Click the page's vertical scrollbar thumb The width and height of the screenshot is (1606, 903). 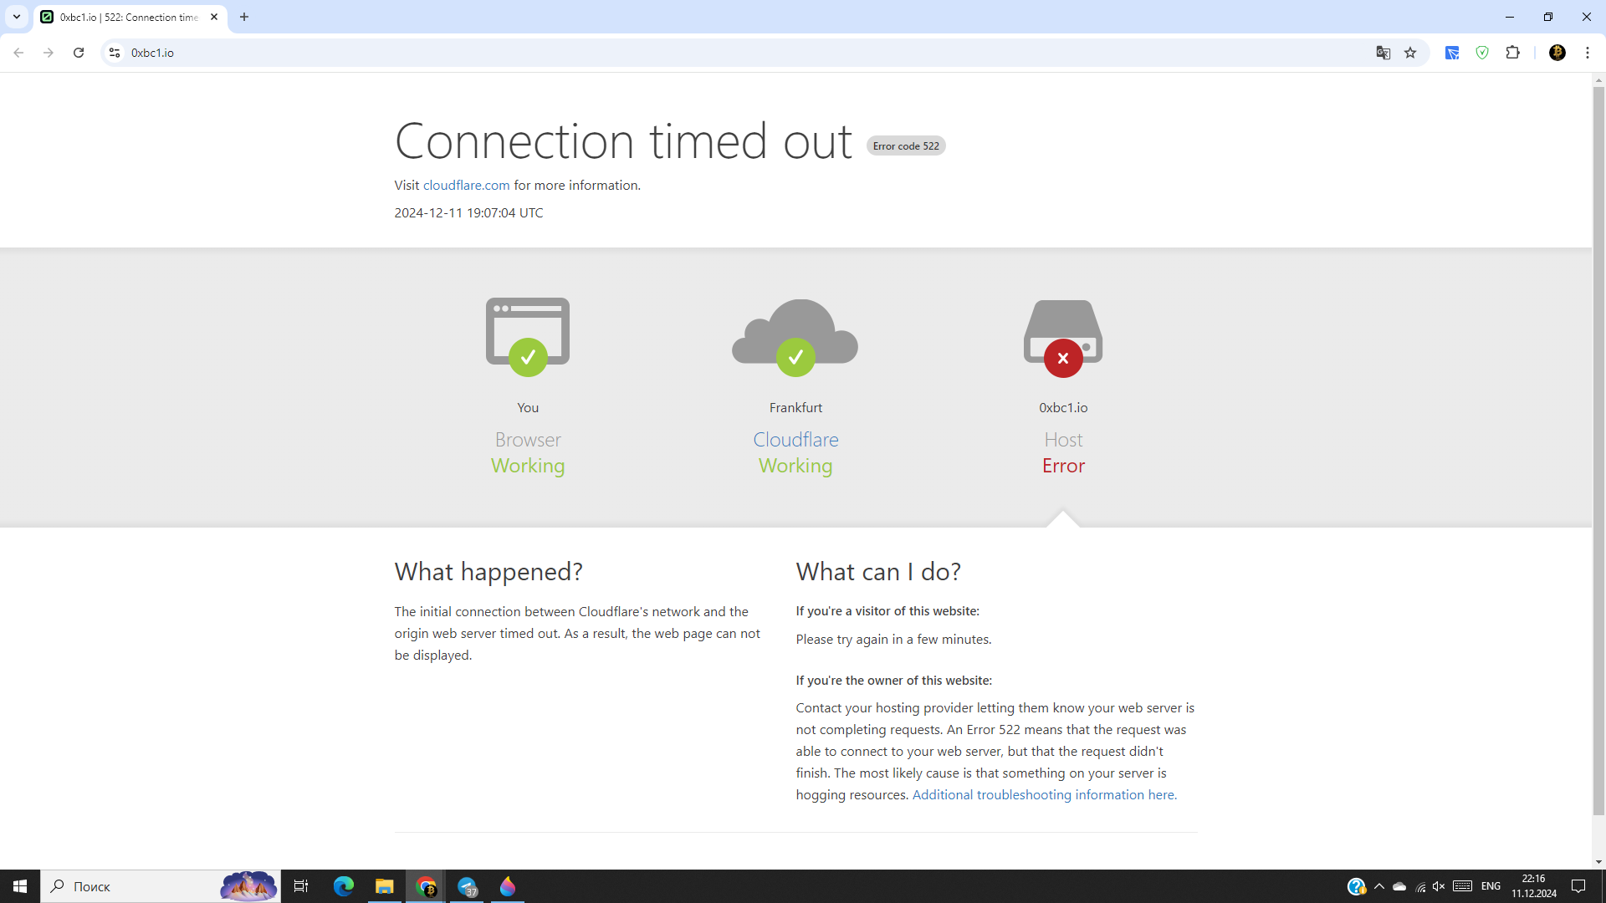tap(1598, 450)
